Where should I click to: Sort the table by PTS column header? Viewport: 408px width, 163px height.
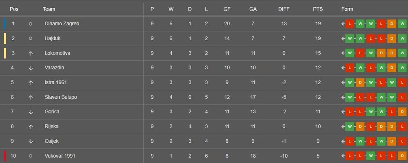[318, 9]
